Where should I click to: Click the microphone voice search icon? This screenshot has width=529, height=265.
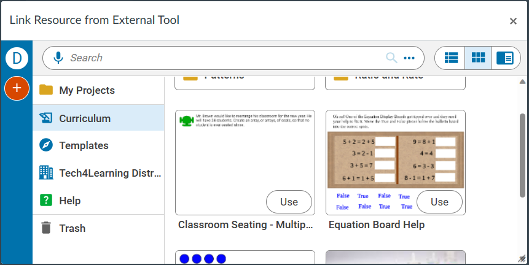58,58
